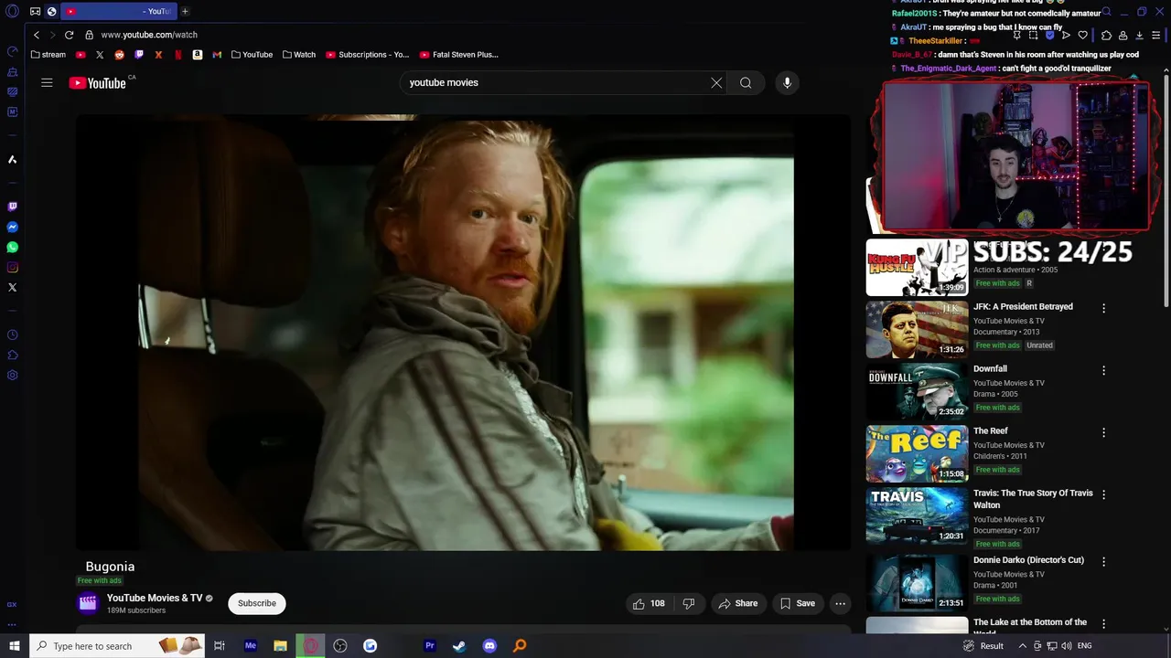Open Opera Easy Setup sliders
The image size is (1171, 658).
tap(1156, 35)
